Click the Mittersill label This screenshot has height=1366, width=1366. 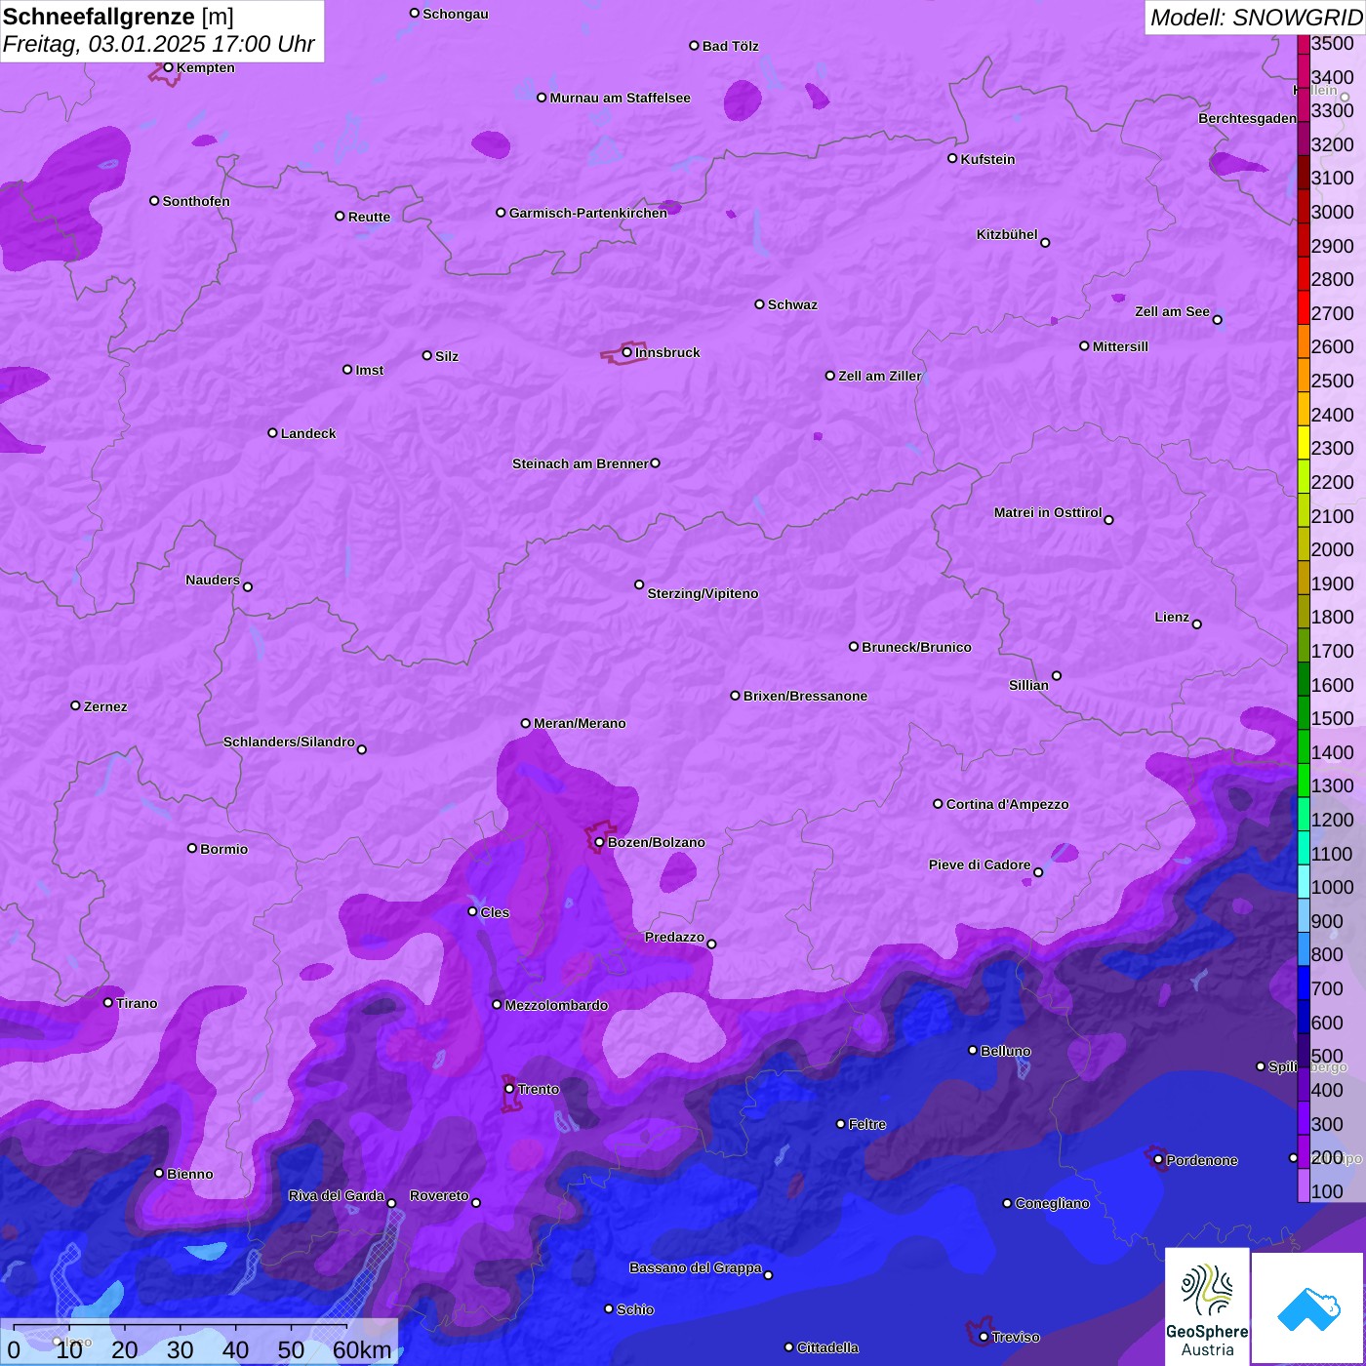[1121, 346]
